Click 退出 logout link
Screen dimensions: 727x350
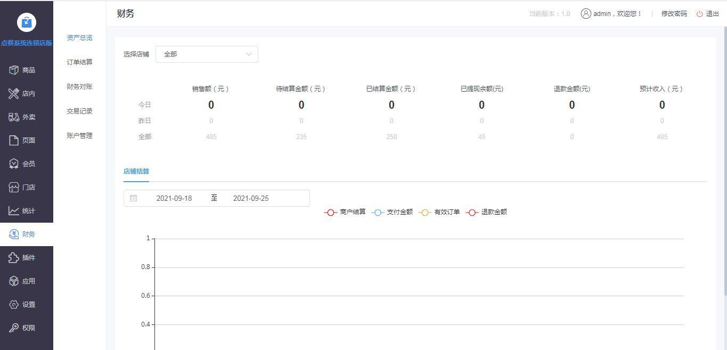click(712, 14)
